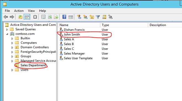182x101 pixels.
Task: Go up one level with folder icon
Action: [20, 17]
